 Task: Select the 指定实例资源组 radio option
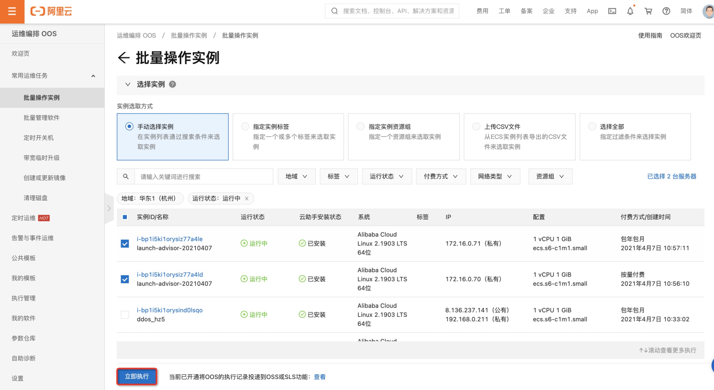(360, 126)
